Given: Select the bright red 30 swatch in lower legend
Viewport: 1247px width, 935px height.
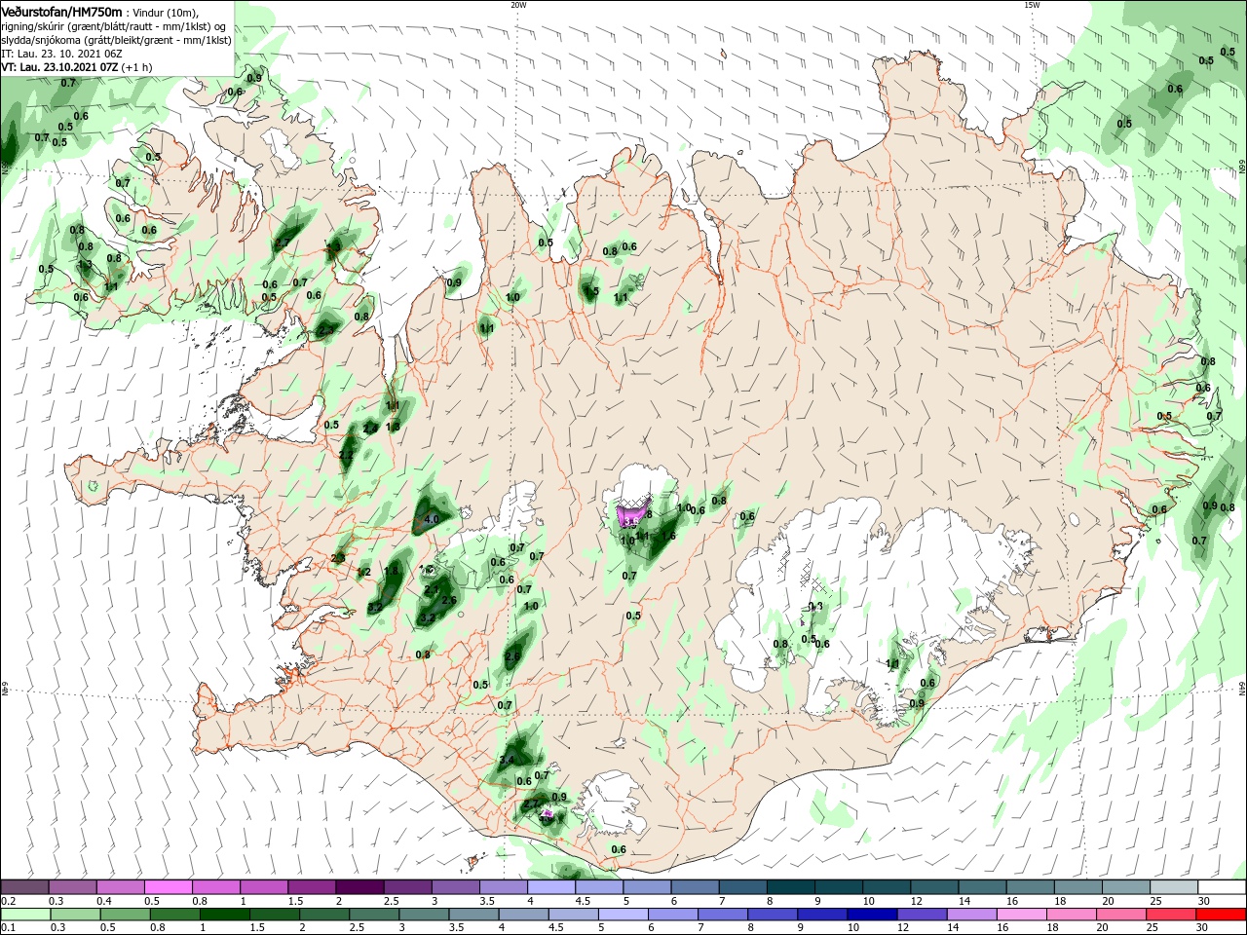Looking at the screenshot, I should (x=1220, y=915).
